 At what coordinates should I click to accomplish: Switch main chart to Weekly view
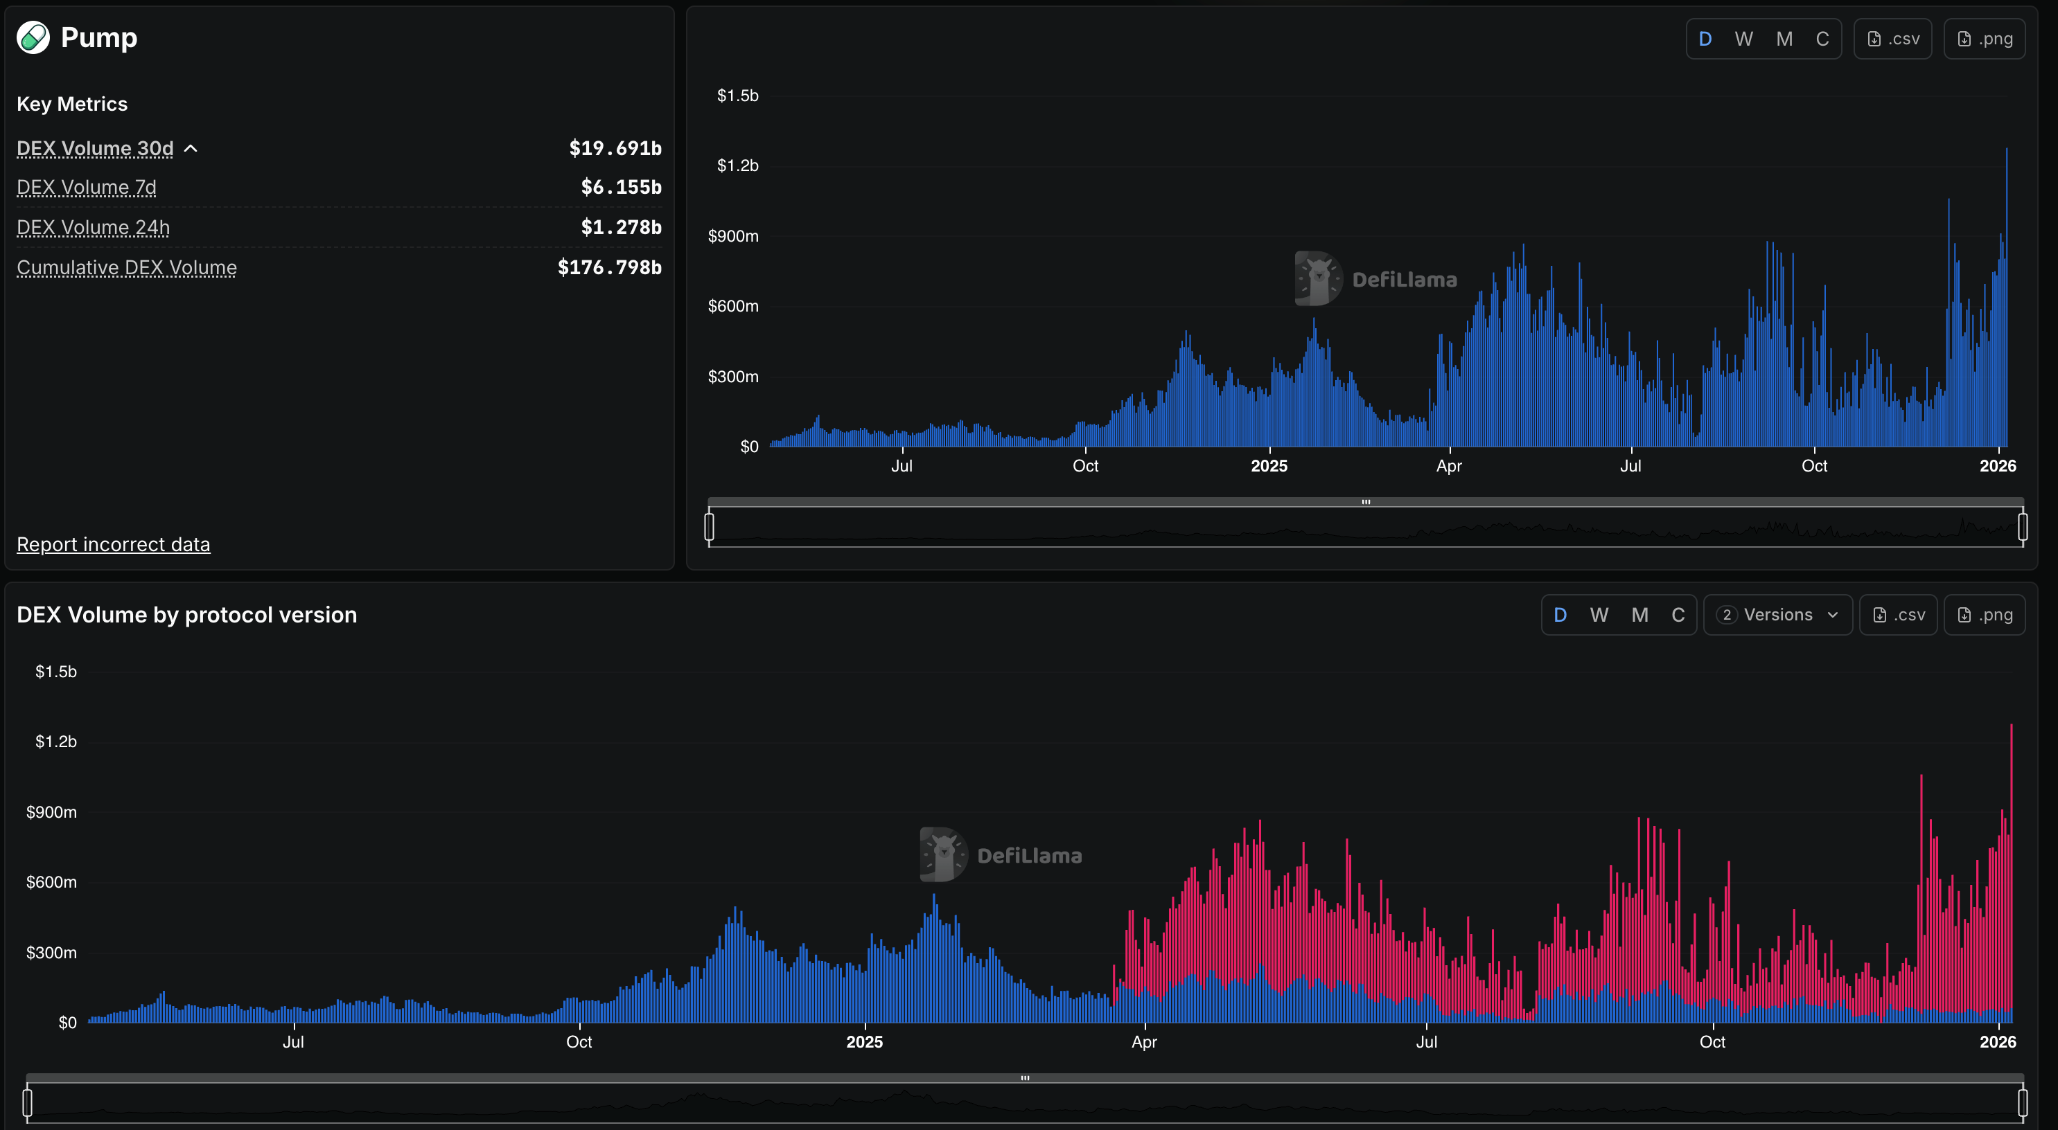click(1744, 38)
